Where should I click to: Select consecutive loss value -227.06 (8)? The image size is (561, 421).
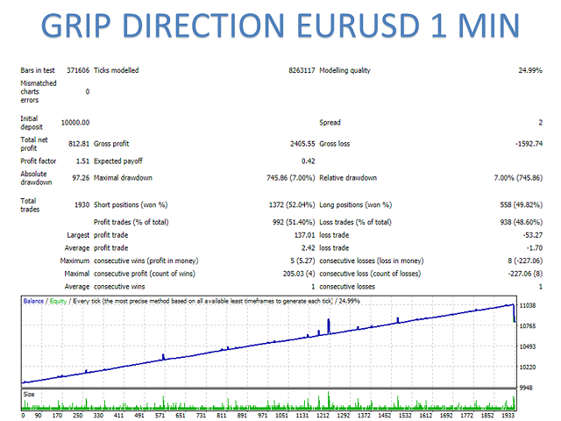click(x=525, y=274)
